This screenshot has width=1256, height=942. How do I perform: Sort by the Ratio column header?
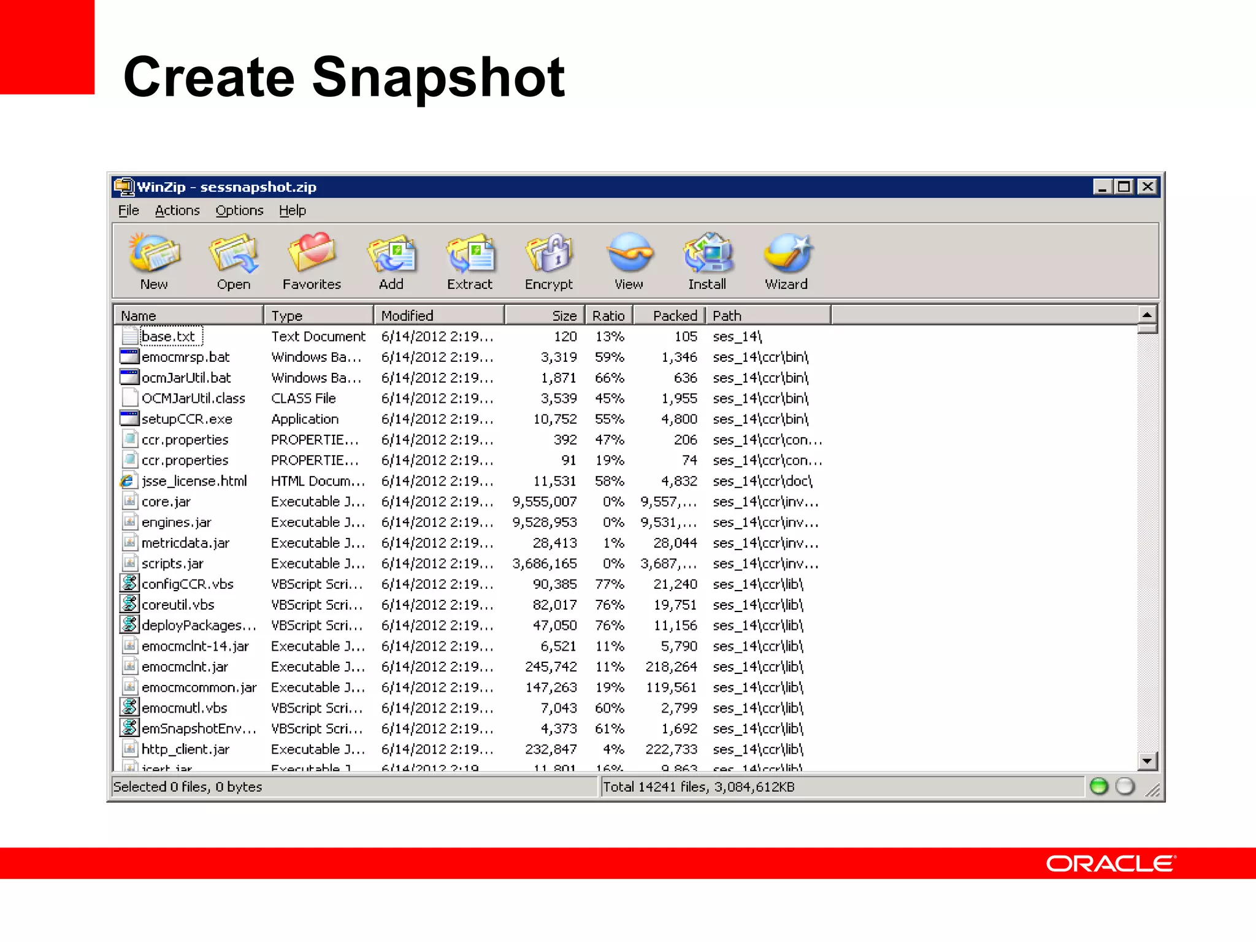tap(609, 315)
